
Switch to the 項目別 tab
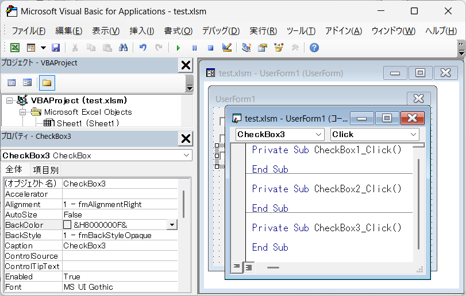pos(46,170)
